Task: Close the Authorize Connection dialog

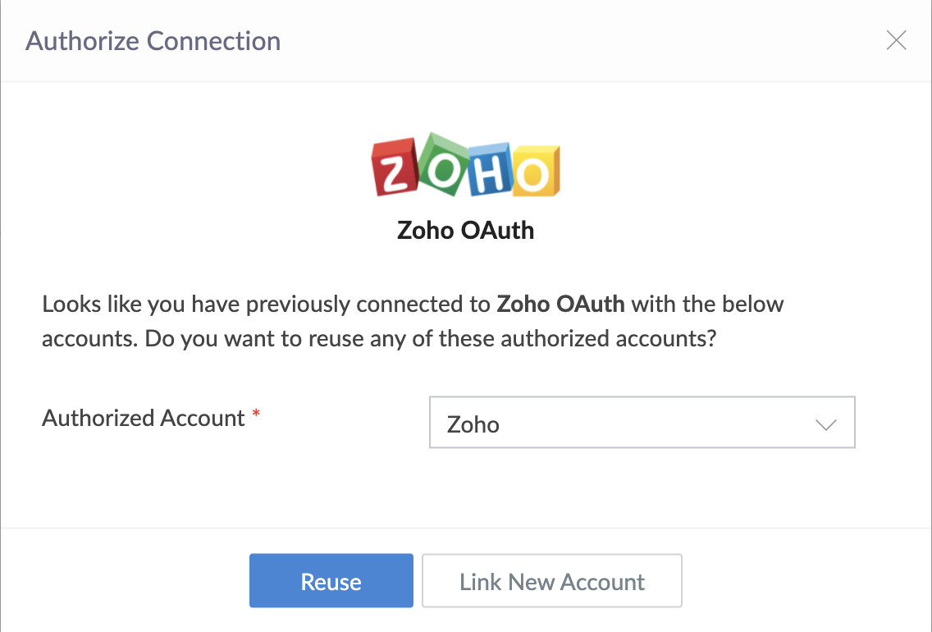Action: (896, 40)
